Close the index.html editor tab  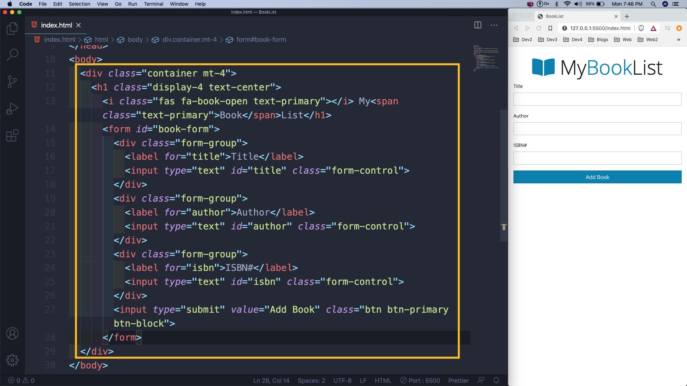(x=78, y=25)
